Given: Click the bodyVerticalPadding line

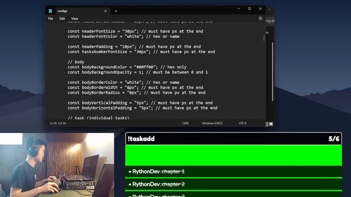Looking at the screenshot, I should pos(140,103).
